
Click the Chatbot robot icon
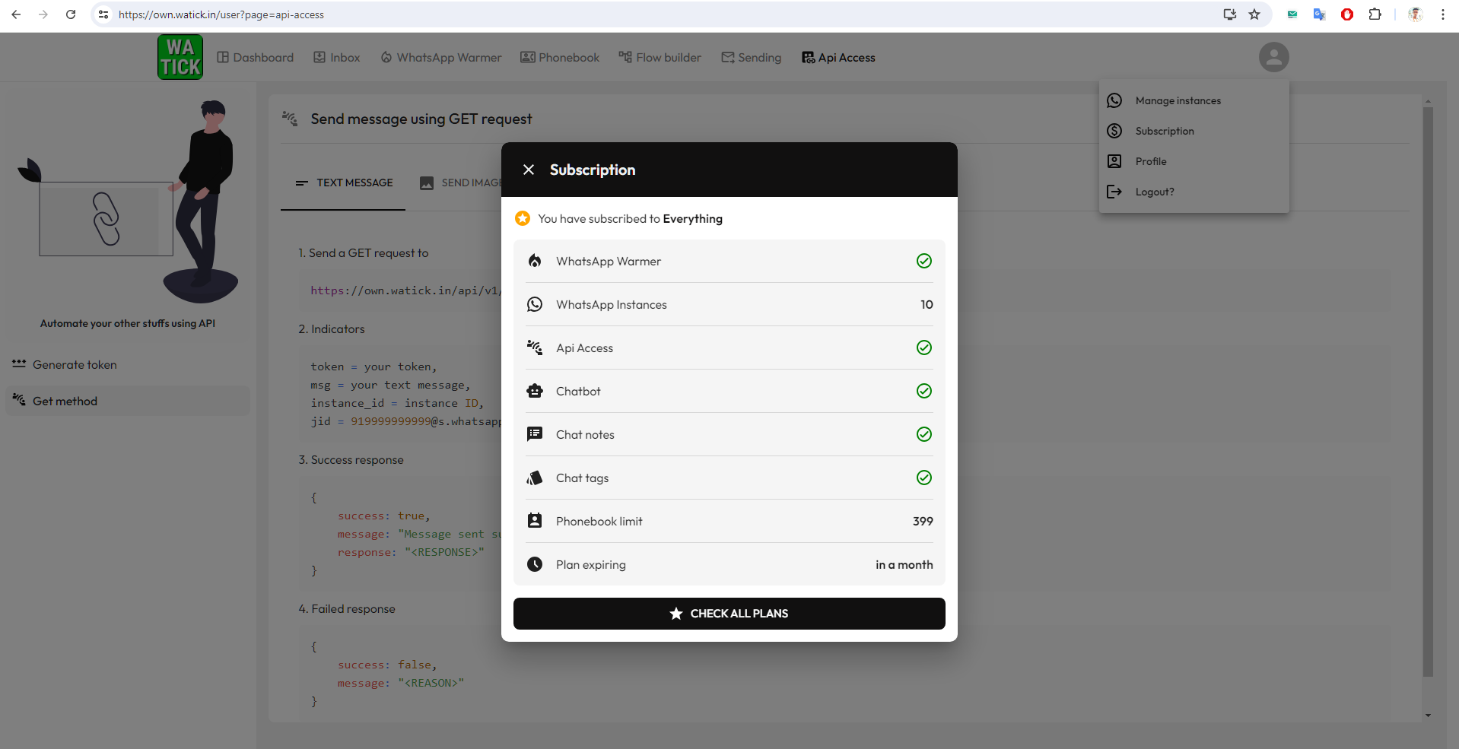pos(535,391)
